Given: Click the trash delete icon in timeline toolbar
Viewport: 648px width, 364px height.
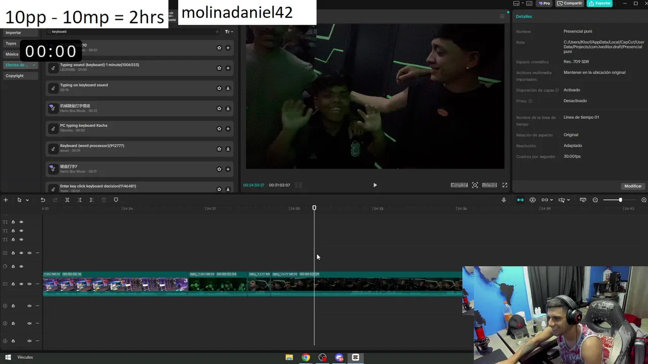Looking at the screenshot, I should click(104, 200).
